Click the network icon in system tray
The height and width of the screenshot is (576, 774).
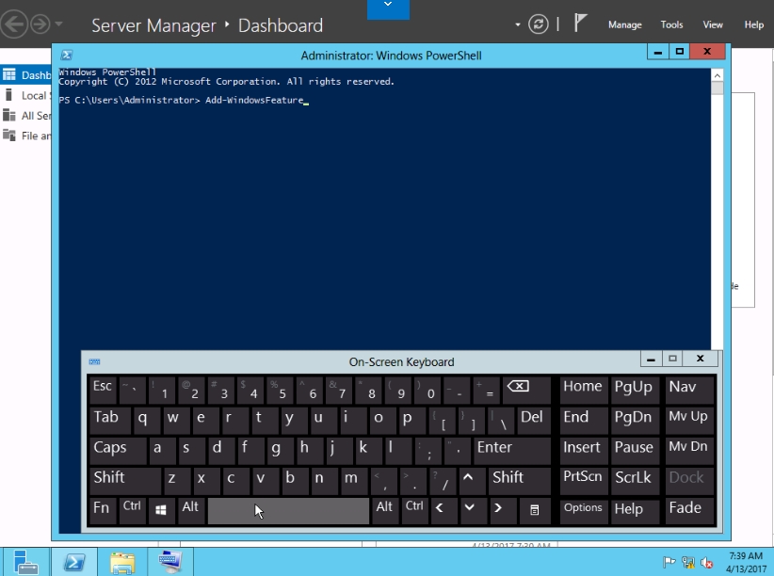click(x=688, y=562)
